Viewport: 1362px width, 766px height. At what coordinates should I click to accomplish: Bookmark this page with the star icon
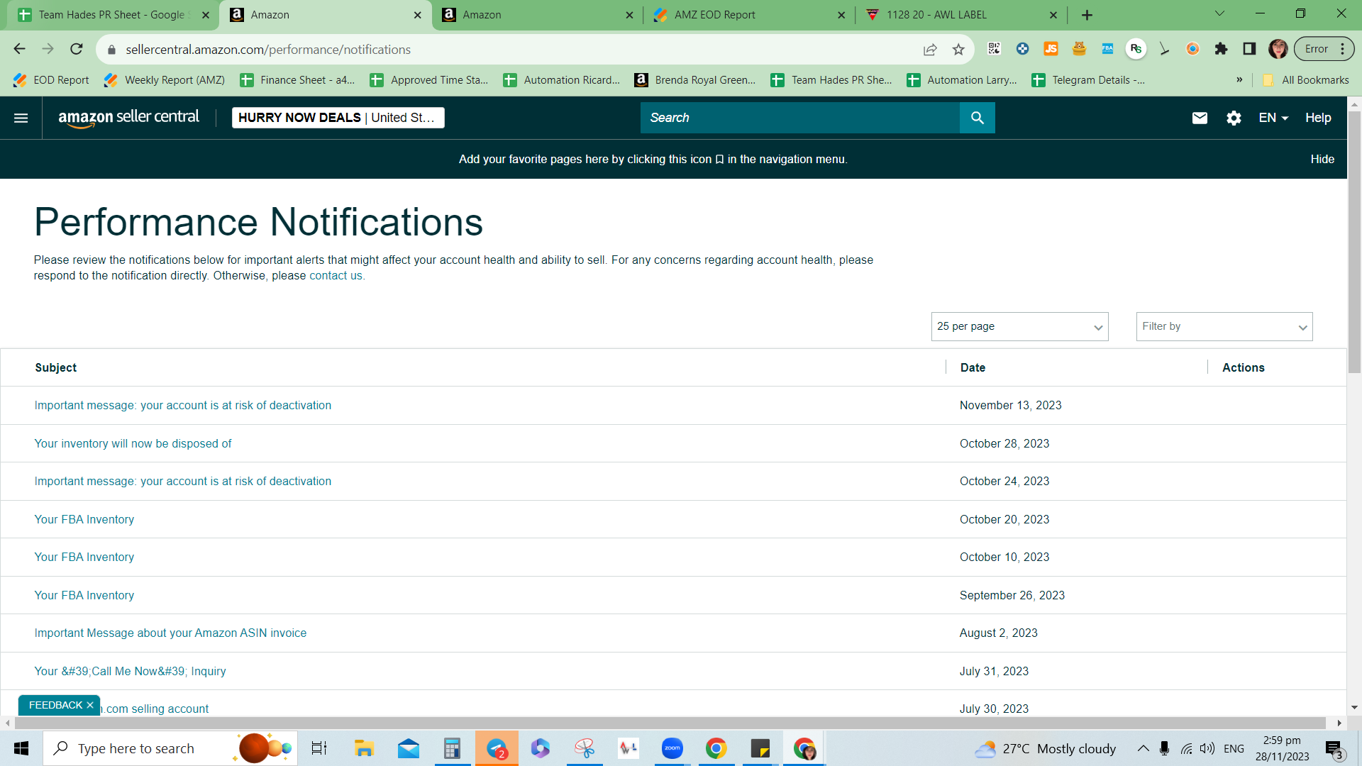point(958,49)
